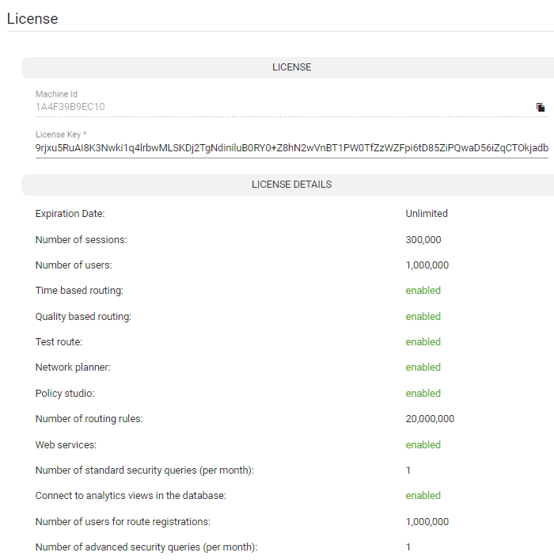Click the enabled status for Time based routing
The image size is (554, 560).
[423, 291]
